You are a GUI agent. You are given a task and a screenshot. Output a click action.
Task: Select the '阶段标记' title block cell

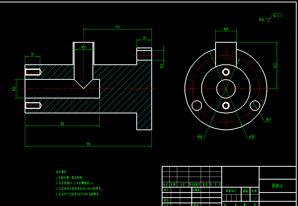231,191
